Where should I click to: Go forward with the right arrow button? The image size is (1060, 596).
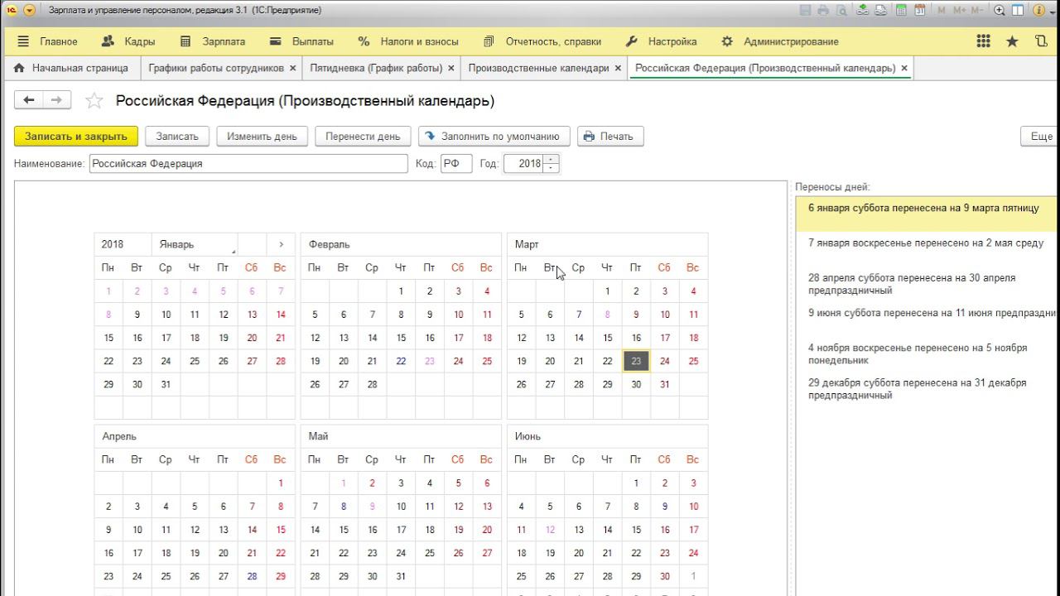point(56,100)
